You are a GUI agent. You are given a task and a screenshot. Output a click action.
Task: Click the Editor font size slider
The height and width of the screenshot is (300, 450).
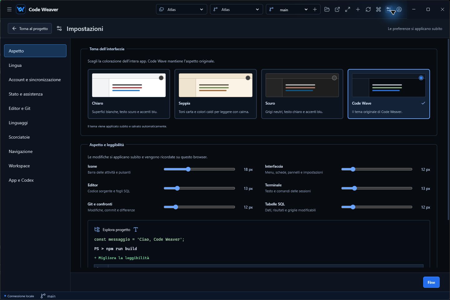point(199,188)
